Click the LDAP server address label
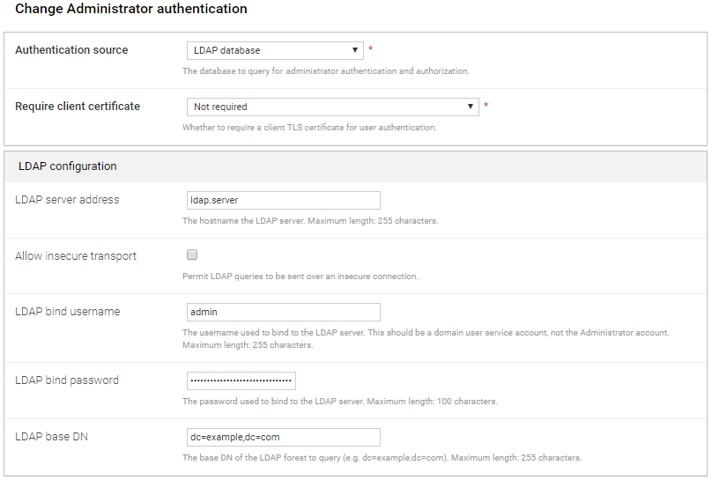Image resolution: width=712 pixels, height=480 pixels. point(67,200)
